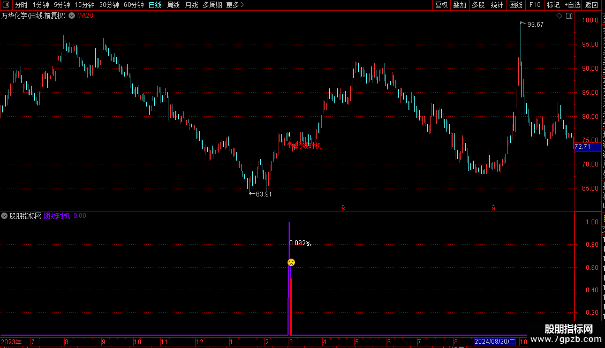Viewport: 605px width, 348px height.
Task: Select the 60分钟 period tab
Action: click(x=133, y=5)
